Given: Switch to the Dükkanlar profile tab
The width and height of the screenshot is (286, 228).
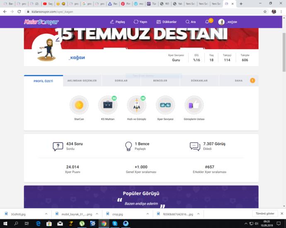Looking at the screenshot, I should tap(199, 81).
